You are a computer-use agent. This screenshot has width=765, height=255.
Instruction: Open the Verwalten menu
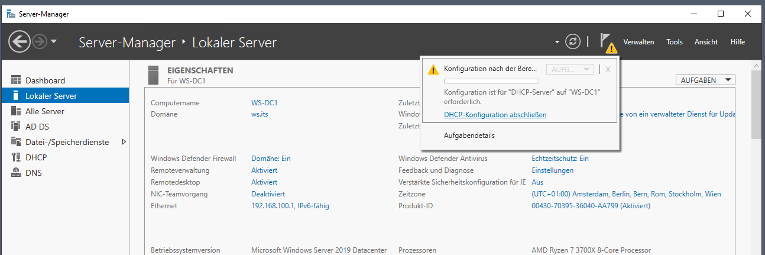[x=638, y=42]
